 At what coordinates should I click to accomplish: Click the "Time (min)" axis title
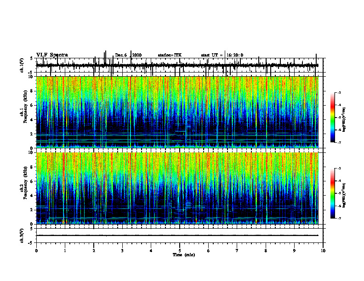click(x=184, y=255)
